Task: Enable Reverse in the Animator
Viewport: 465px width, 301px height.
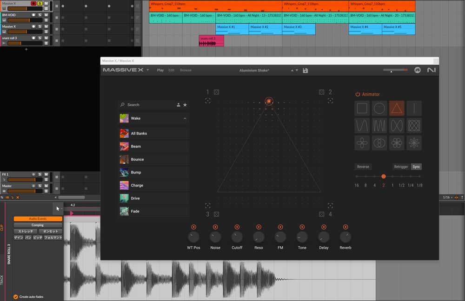Action: pyautogui.click(x=363, y=167)
